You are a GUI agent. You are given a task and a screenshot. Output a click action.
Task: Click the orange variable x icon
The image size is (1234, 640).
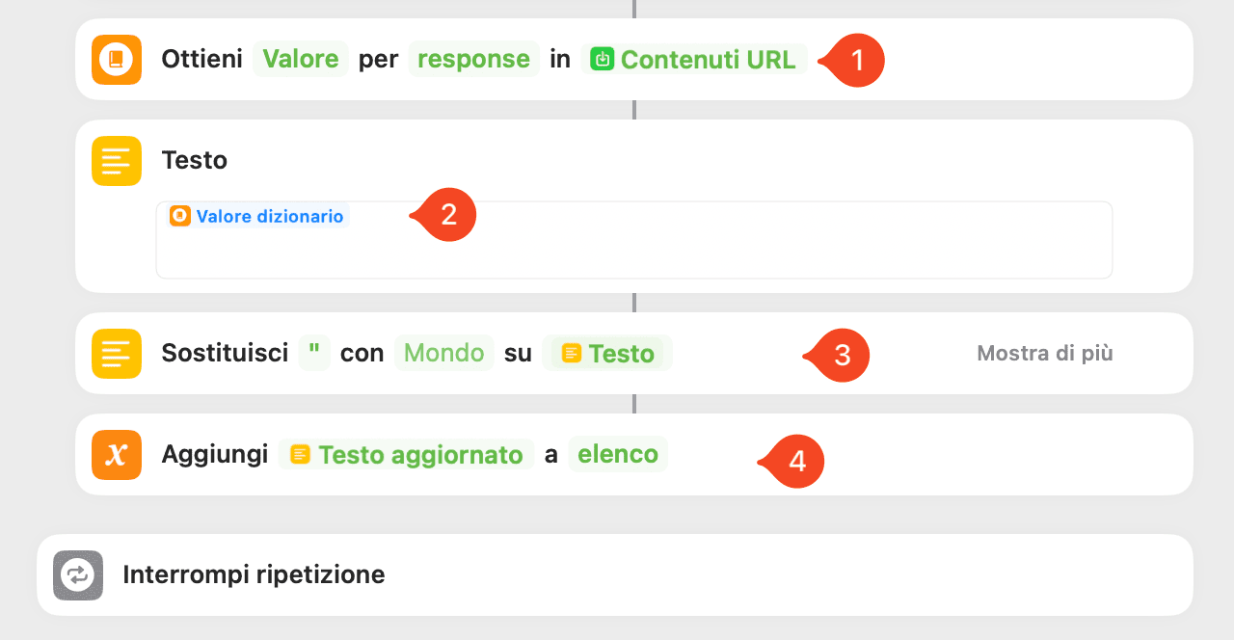coord(117,455)
